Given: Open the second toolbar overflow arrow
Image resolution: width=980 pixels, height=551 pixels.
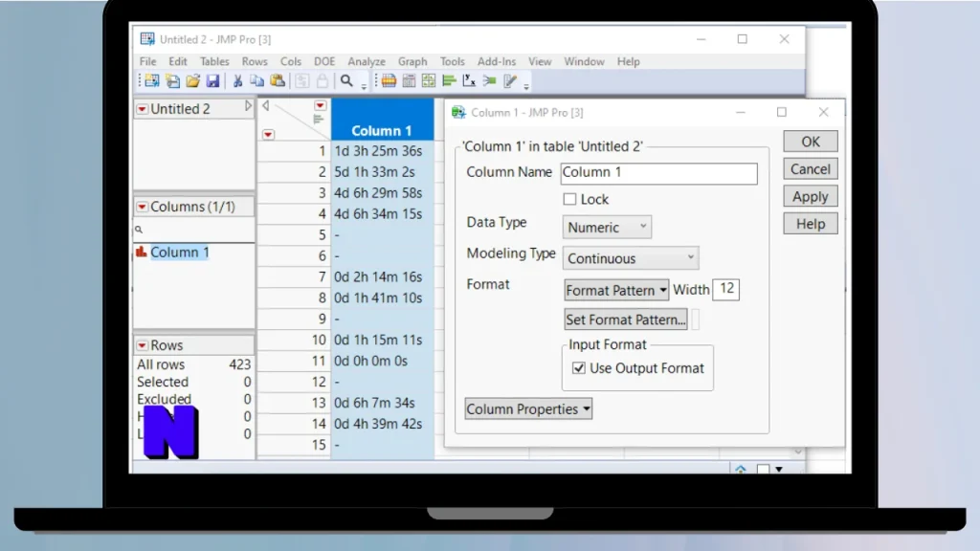Looking at the screenshot, I should click(x=526, y=86).
